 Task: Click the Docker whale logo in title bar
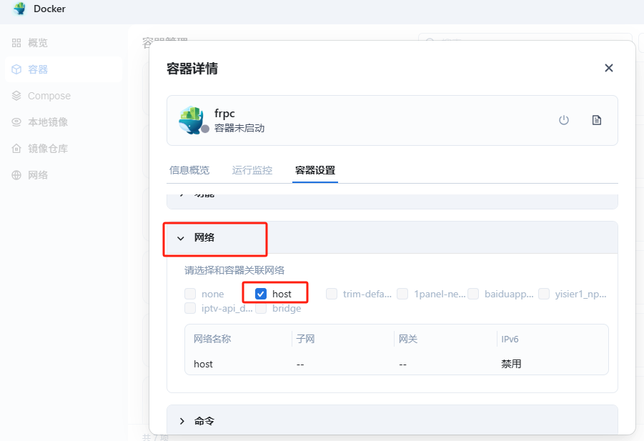click(19, 9)
